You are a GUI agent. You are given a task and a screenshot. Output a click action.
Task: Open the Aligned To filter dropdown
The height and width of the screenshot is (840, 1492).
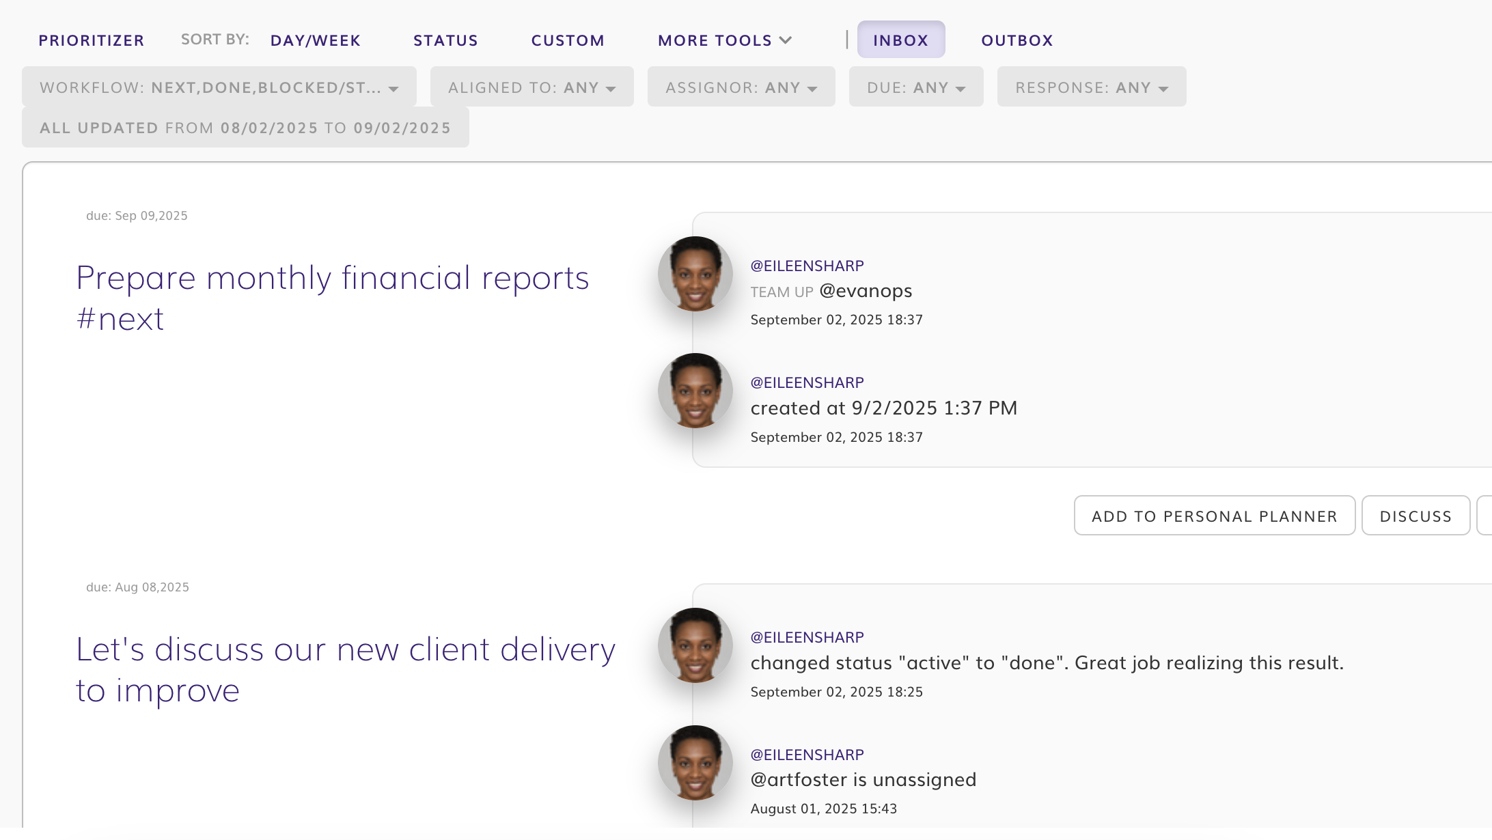(x=531, y=87)
